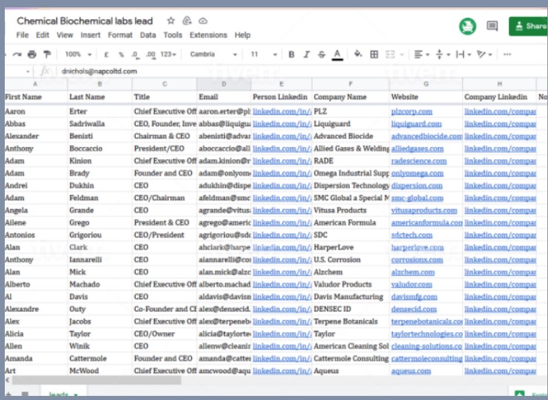Open the all sheets list icon
Image resolution: width=548 pixels, height=400 pixels.
pyautogui.click(x=25, y=395)
